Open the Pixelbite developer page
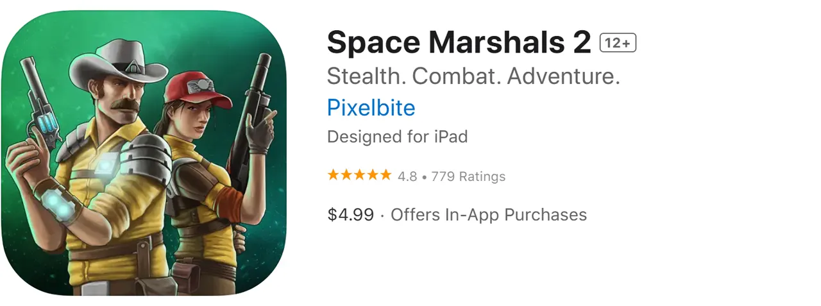This screenshot has width=821, height=306. click(371, 107)
